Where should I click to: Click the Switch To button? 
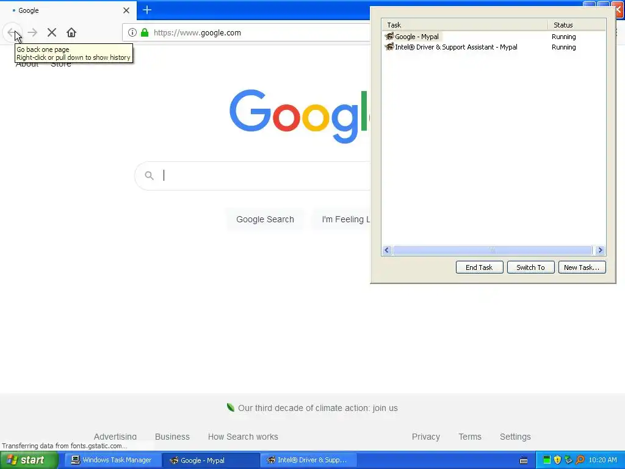coord(530,267)
